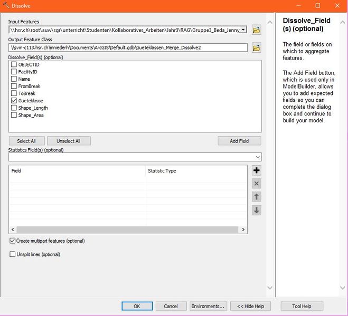Click the statistics table horizontal scrollbar
The width and height of the screenshot is (348, 316).
pyautogui.click(x=127, y=229)
